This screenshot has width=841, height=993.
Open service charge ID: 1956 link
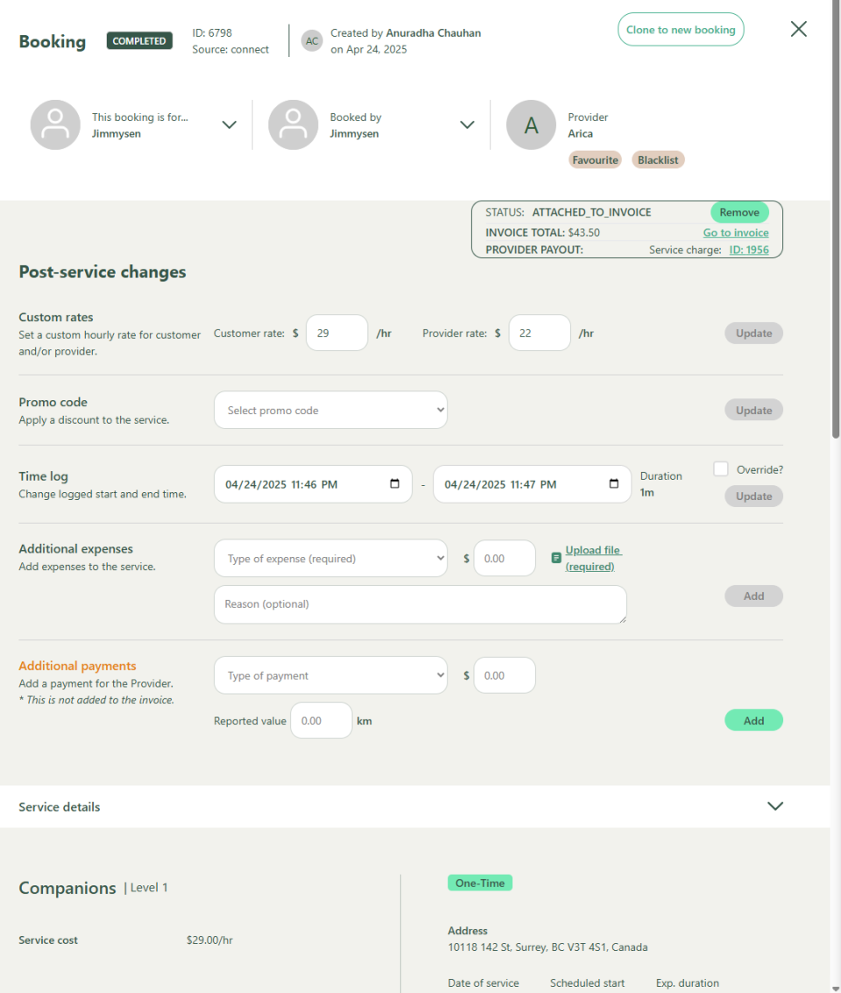click(x=749, y=250)
